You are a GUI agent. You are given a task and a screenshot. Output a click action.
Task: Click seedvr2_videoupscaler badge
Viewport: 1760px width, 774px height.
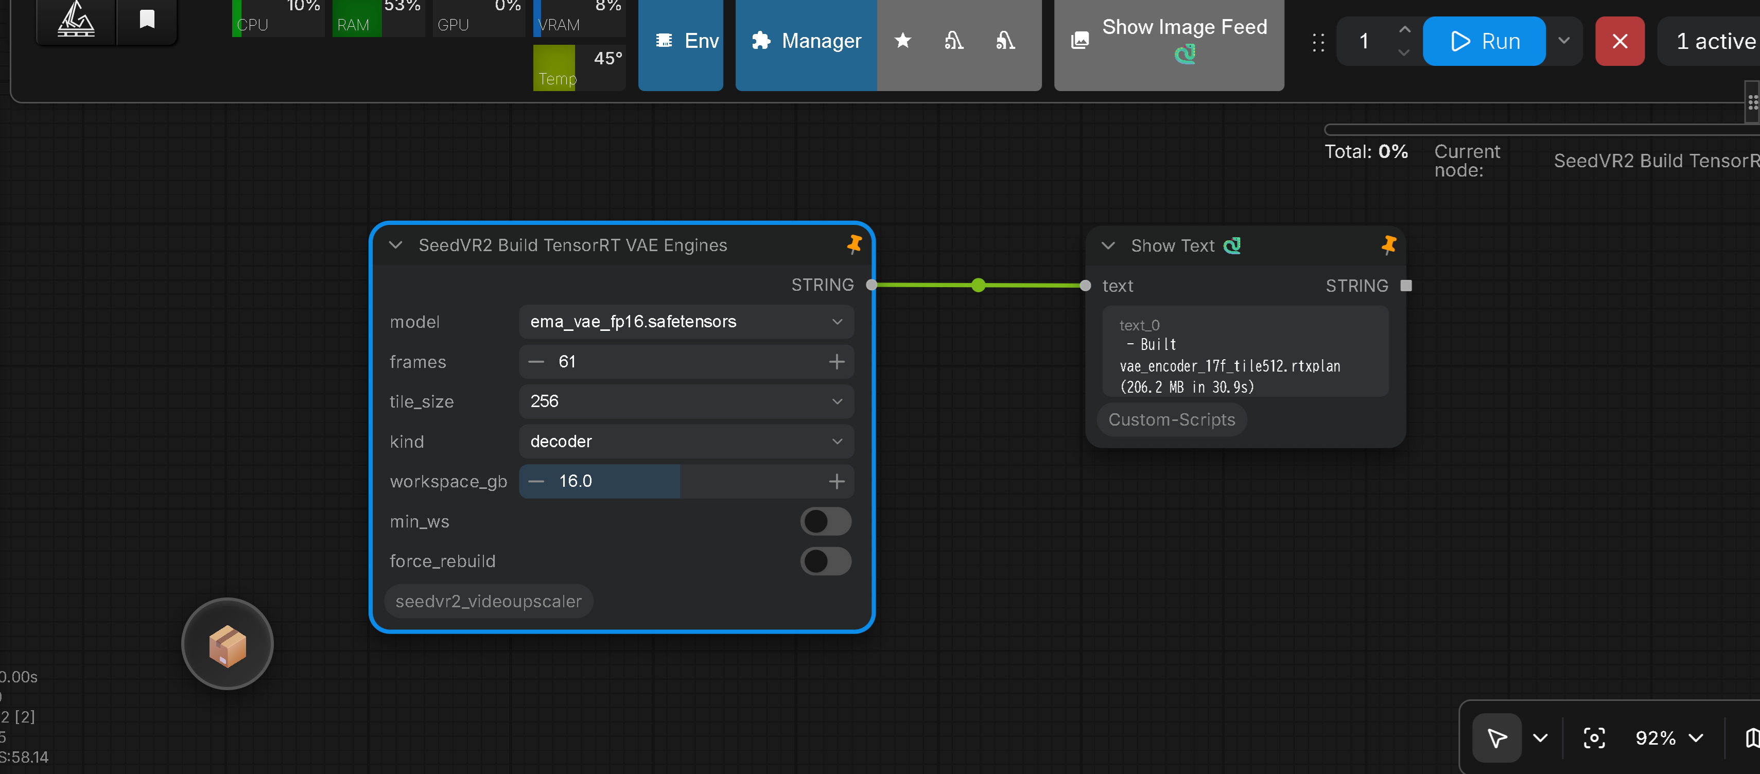489,602
